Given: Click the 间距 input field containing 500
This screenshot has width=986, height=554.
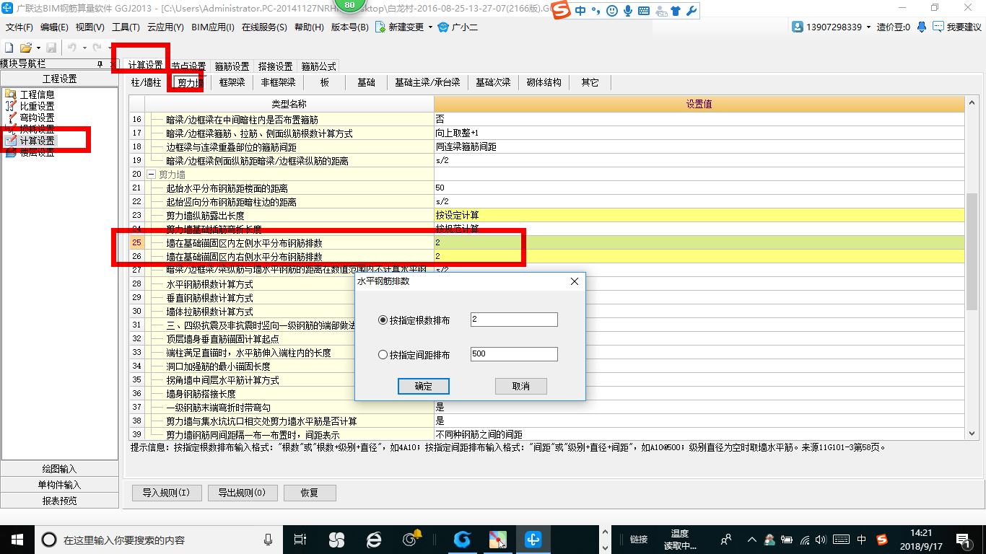Looking at the screenshot, I should (514, 354).
